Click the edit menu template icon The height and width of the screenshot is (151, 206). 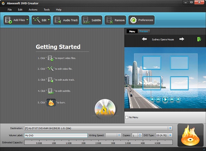click(199, 39)
